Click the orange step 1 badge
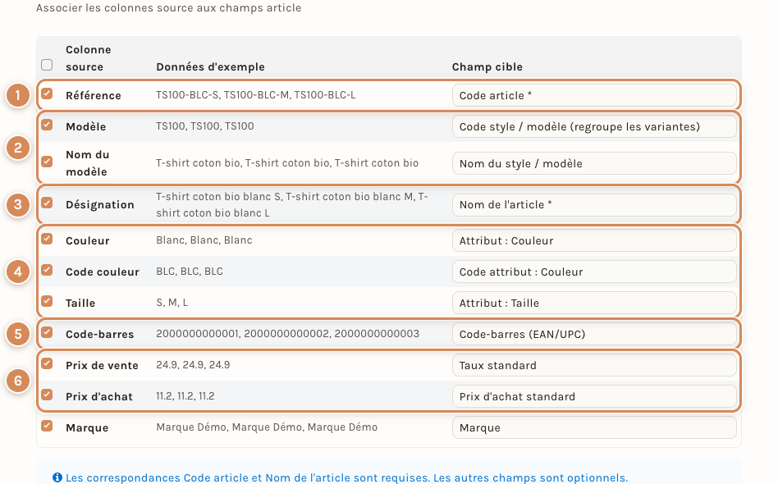 tap(18, 94)
